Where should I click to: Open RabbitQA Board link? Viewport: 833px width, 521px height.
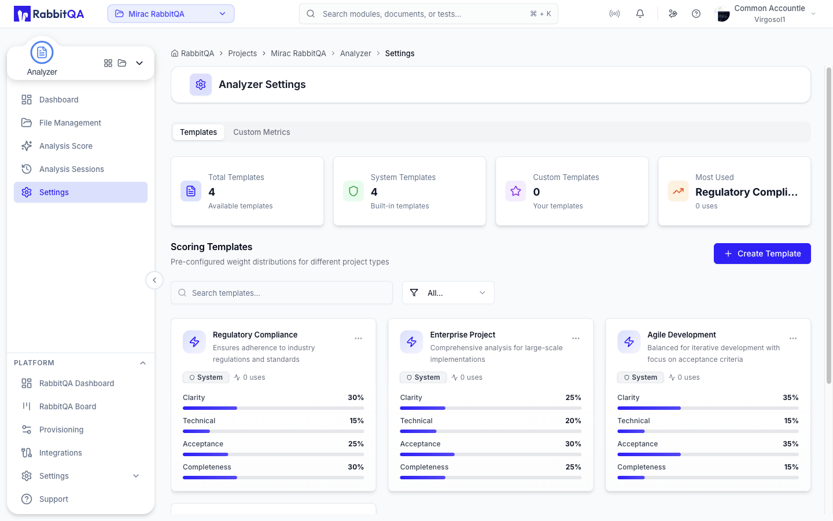(80, 406)
